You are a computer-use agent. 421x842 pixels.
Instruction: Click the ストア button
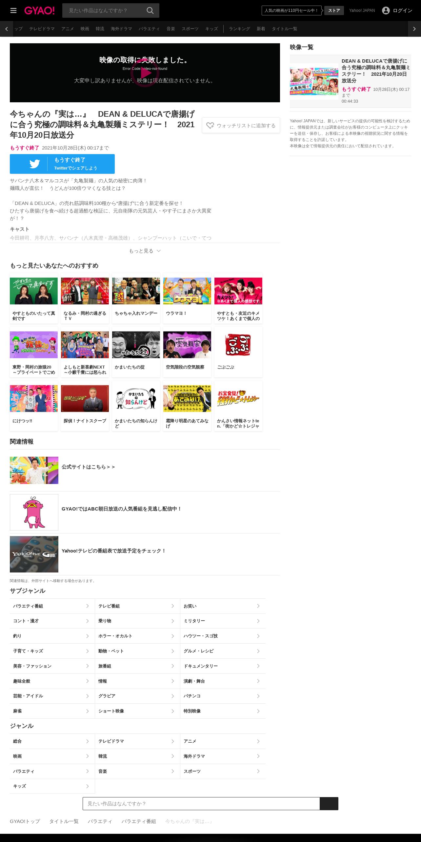[x=334, y=10]
